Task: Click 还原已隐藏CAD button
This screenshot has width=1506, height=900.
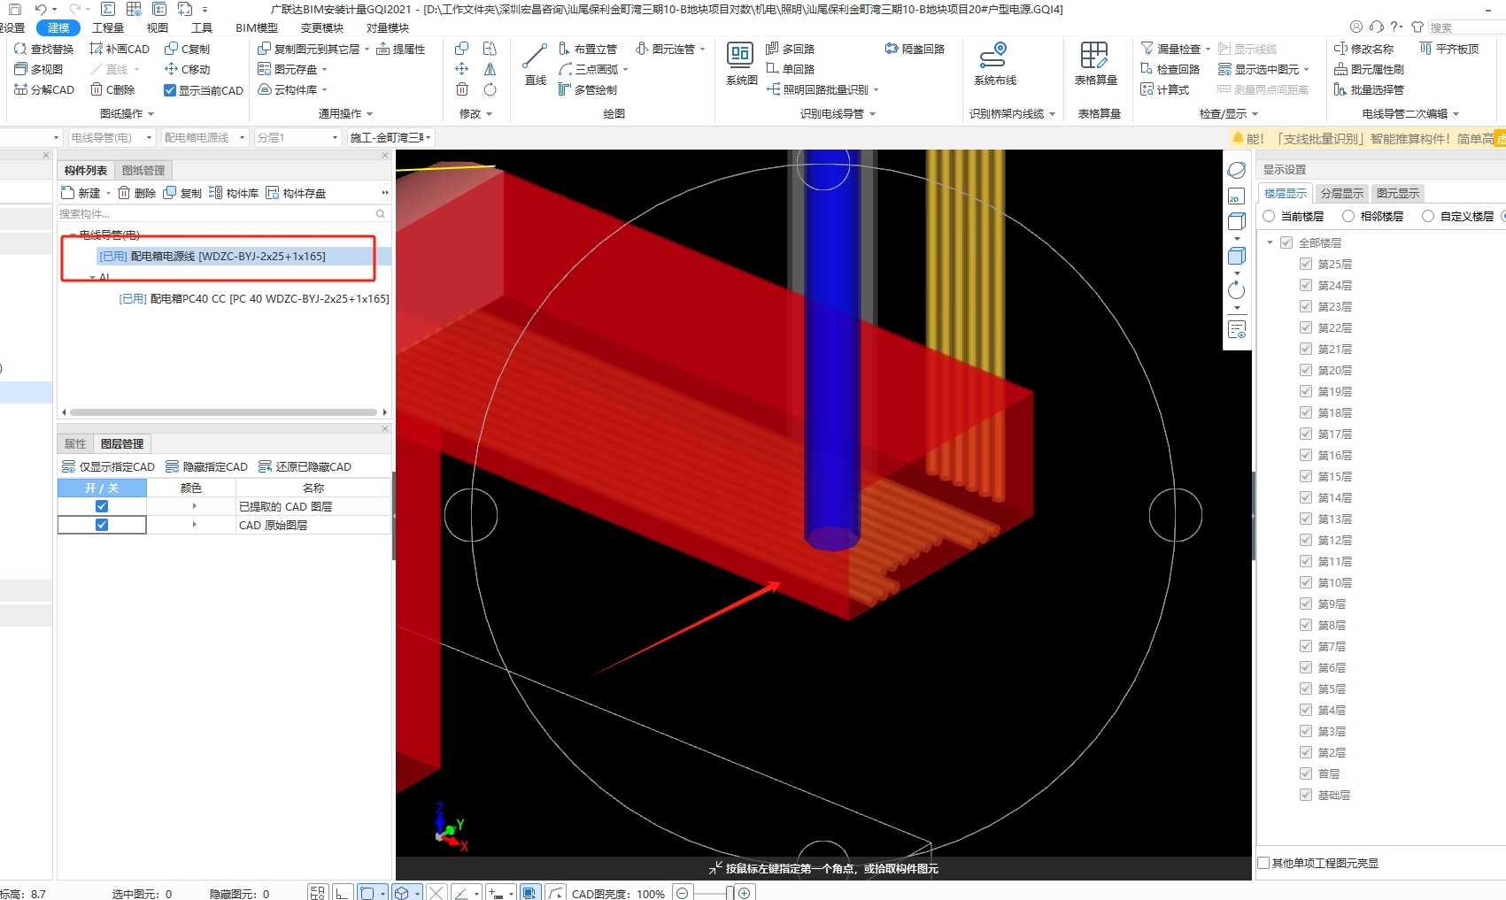Action: tap(305, 466)
